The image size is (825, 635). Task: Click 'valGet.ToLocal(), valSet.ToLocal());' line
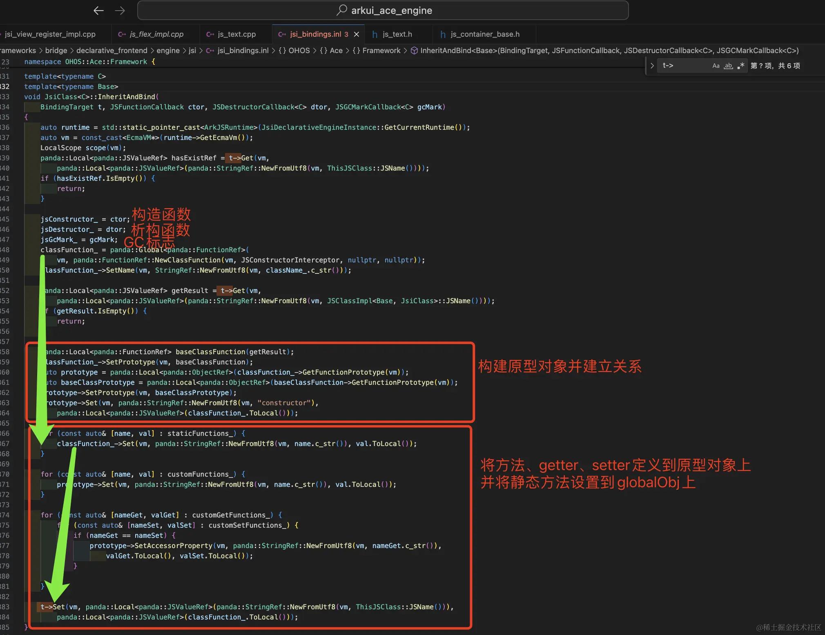179,556
